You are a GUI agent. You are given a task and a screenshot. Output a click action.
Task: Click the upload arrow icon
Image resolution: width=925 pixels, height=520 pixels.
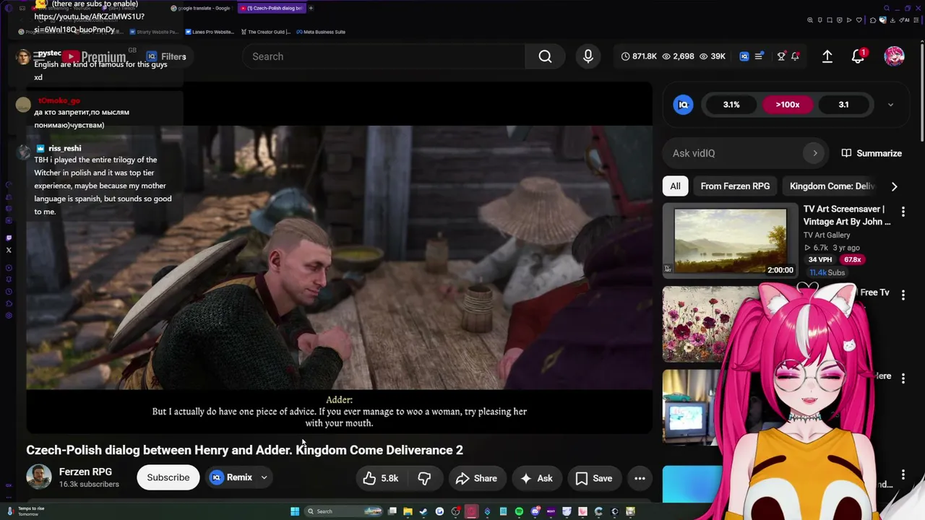click(x=827, y=56)
